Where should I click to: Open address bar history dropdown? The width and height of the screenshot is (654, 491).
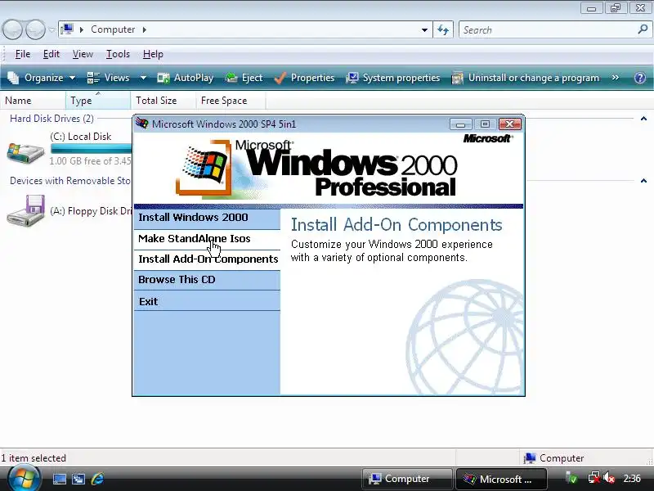(x=424, y=29)
